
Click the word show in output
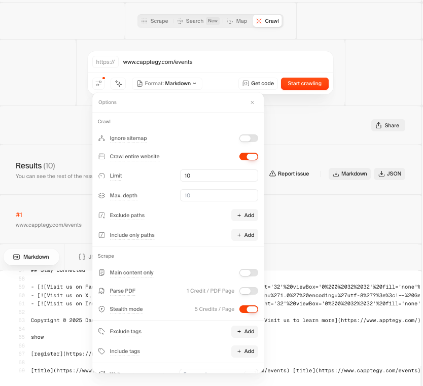point(37,337)
